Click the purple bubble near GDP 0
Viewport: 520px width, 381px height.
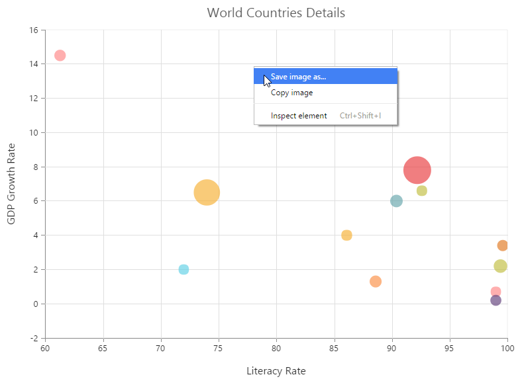(x=495, y=300)
